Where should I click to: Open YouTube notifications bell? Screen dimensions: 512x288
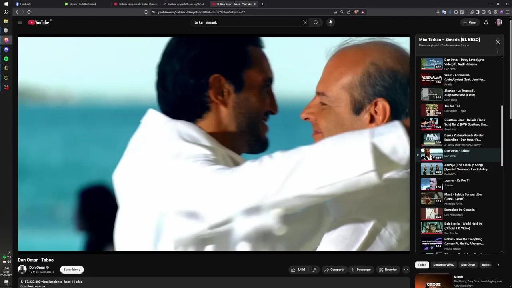[486, 22]
